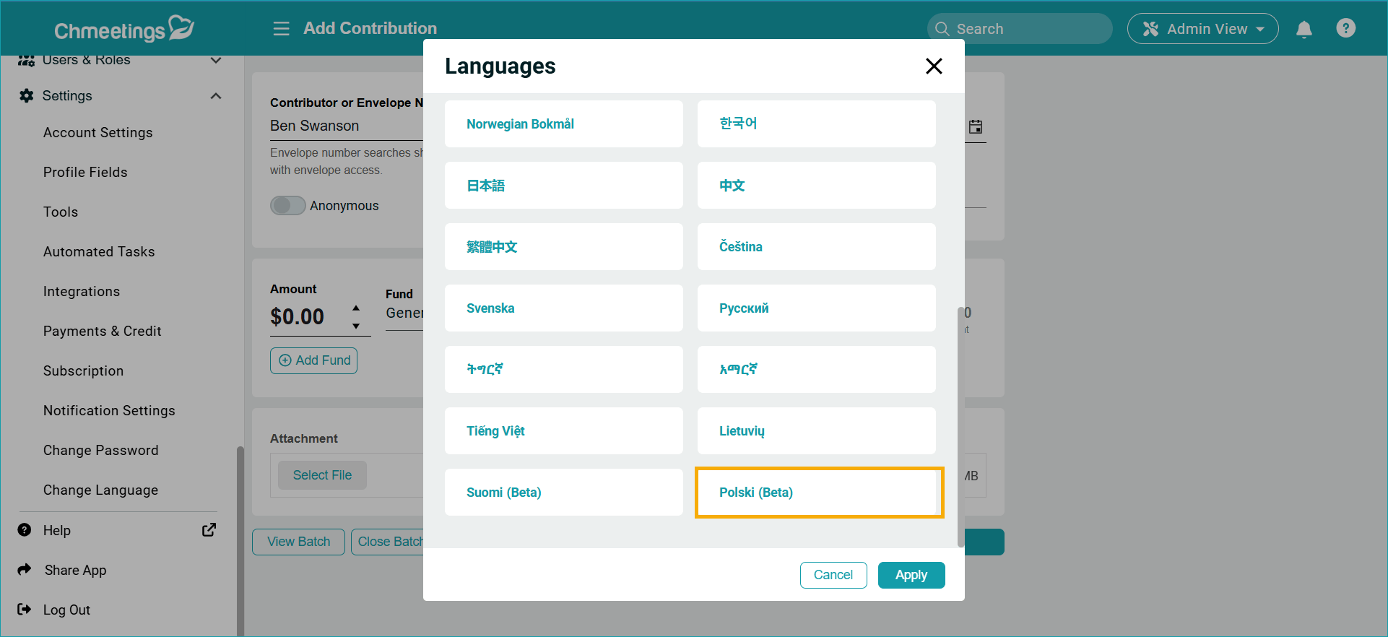Click Close Batch button
The image size is (1388, 637).
(388, 542)
